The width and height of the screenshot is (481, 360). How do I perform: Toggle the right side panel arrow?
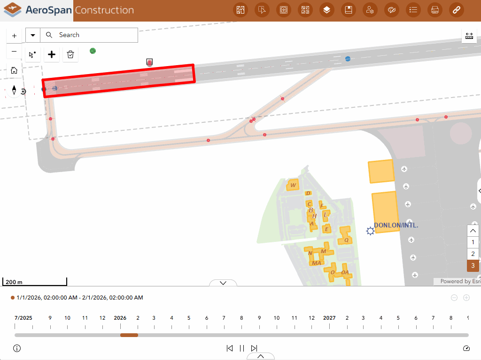(x=480, y=191)
